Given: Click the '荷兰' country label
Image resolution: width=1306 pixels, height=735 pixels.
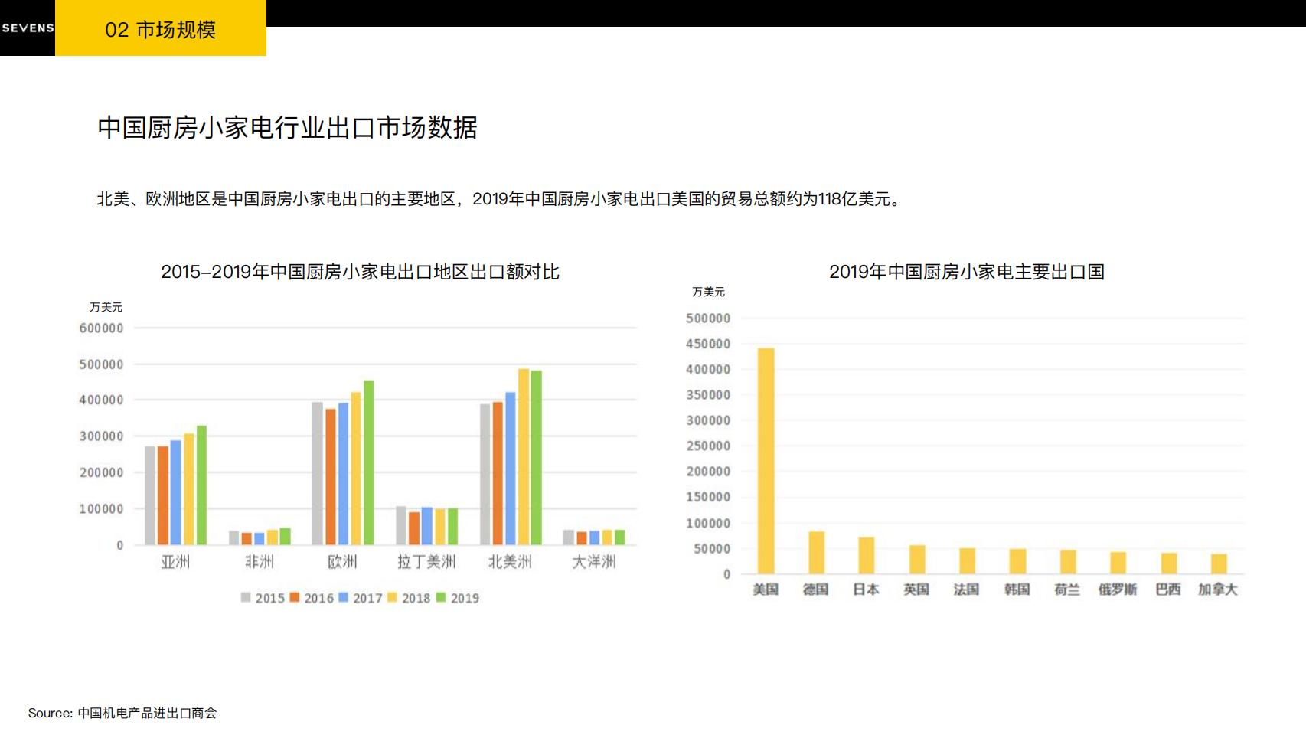Looking at the screenshot, I should click(x=1067, y=590).
